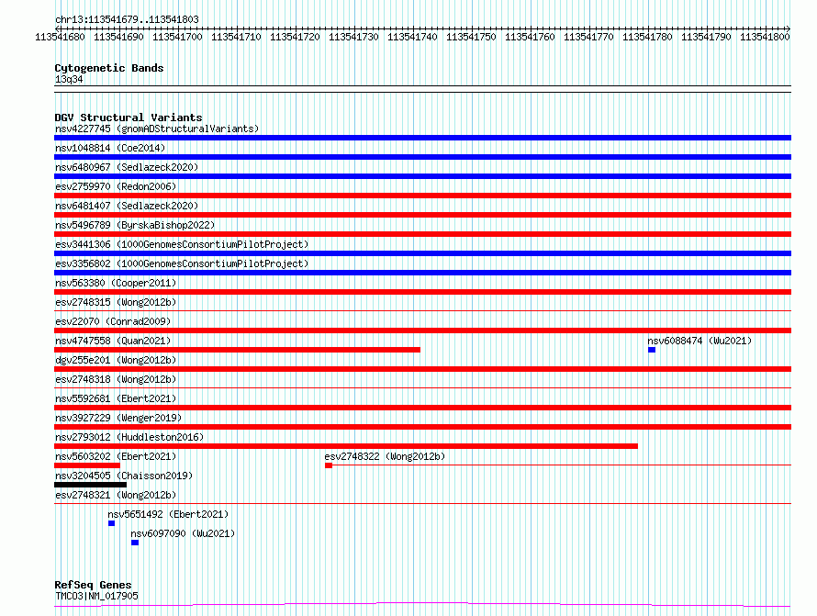817x616 pixels.
Task: Select esv2748315 (Wong2012b) label
Action: click(116, 302)
